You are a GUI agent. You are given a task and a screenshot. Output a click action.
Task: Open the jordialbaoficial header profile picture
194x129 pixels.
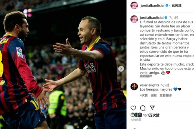pyautogui.click(x=134, y=5)
